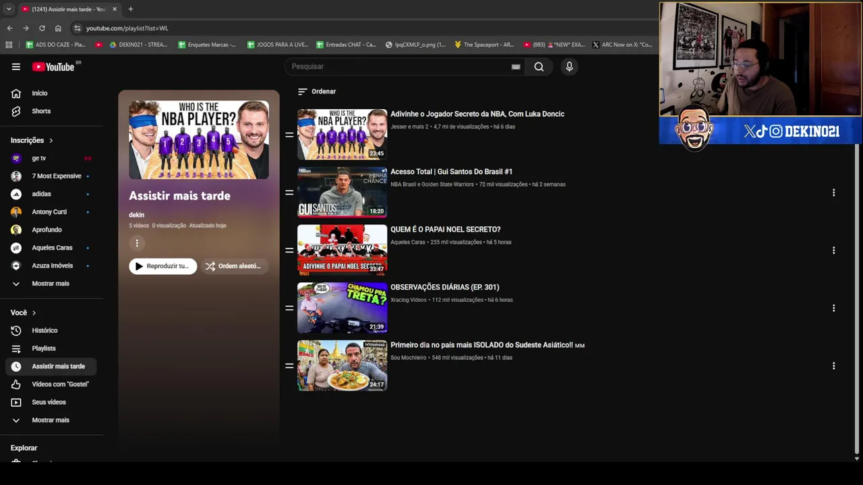Open ADS DO CAZE bookmark
Viewport: 863px width, 485px height.
pyautogui.click(x=55, y=45)
